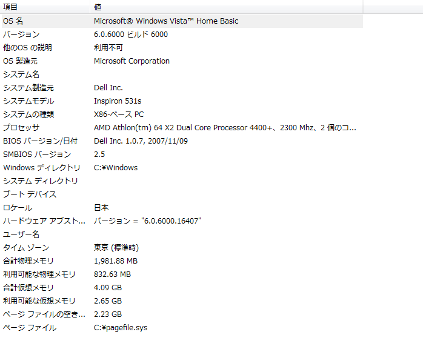Select the システムモデル Inspiron 531s row
This screenshot has width=423, height=349.
point(28,101)
